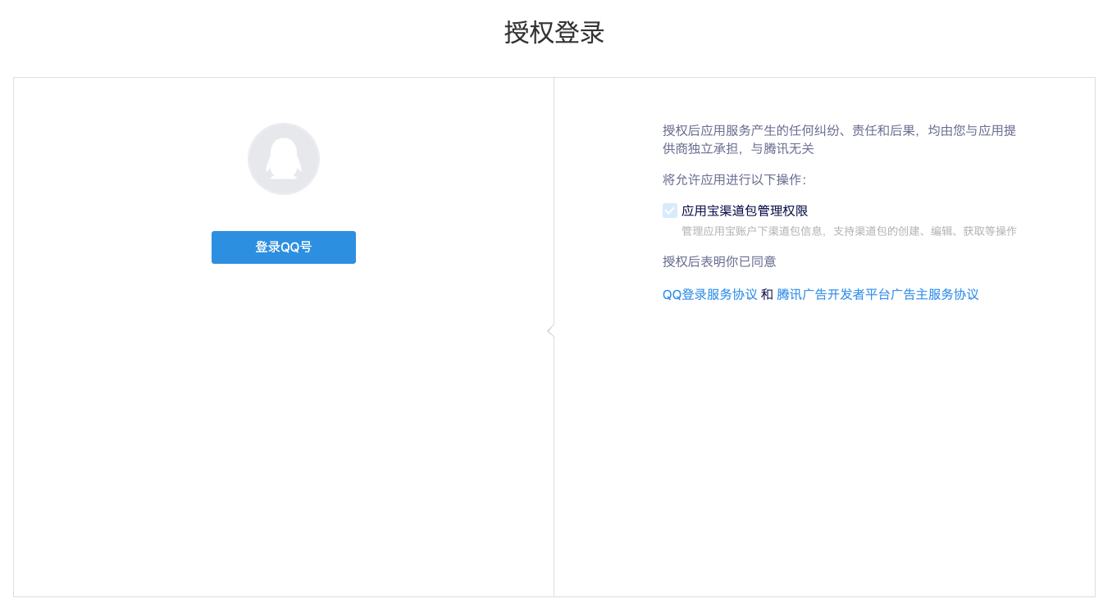
Task: Open the QQ登录服务协议 link
Action: [710, 294]
